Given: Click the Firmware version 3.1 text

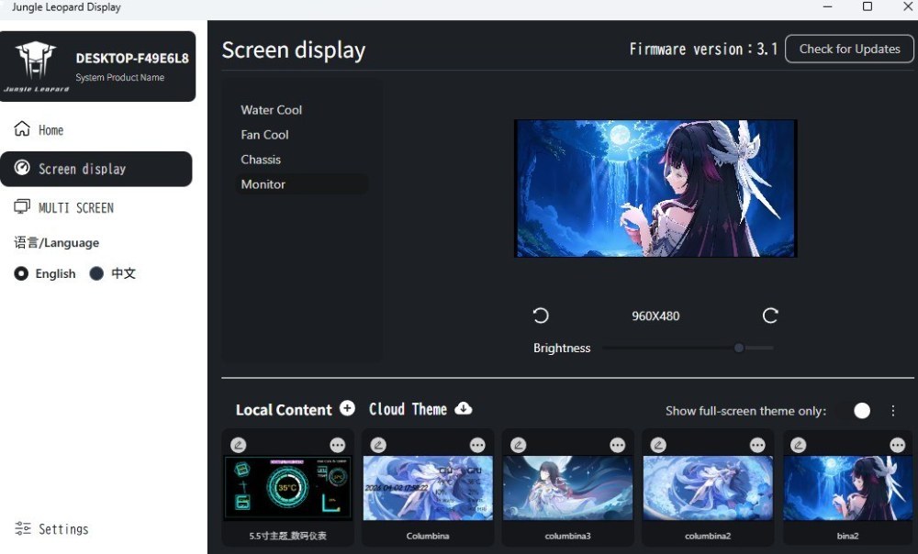Looking at the screenshot, I should tap(703, 50).
